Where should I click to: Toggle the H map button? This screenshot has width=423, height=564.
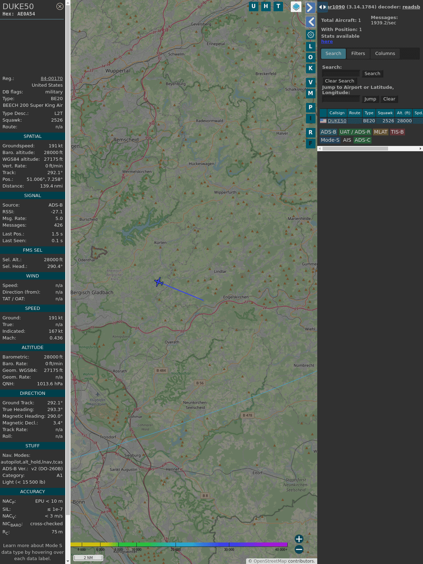[266, 6]
